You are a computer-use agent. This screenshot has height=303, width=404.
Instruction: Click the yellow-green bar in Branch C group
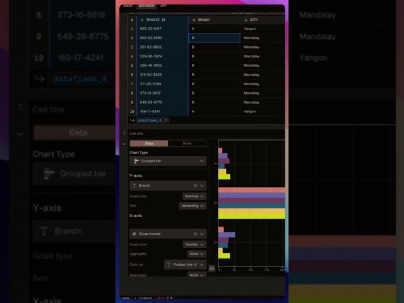[x=224, y=256]
